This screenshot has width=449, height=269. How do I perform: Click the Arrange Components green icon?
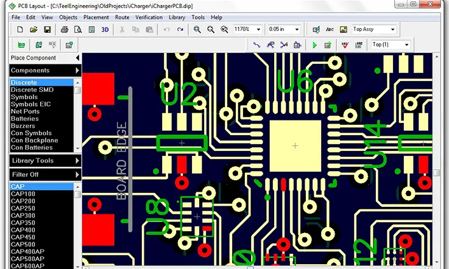point(21,44)
